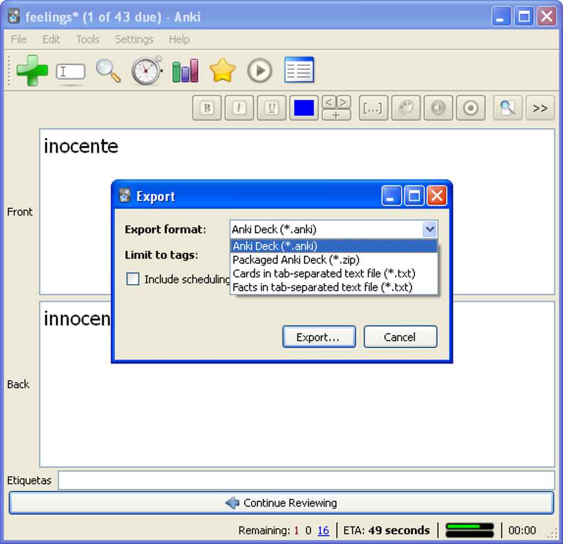
Task: Open the color palette in the editor toolbar
Action: point(406,108)
